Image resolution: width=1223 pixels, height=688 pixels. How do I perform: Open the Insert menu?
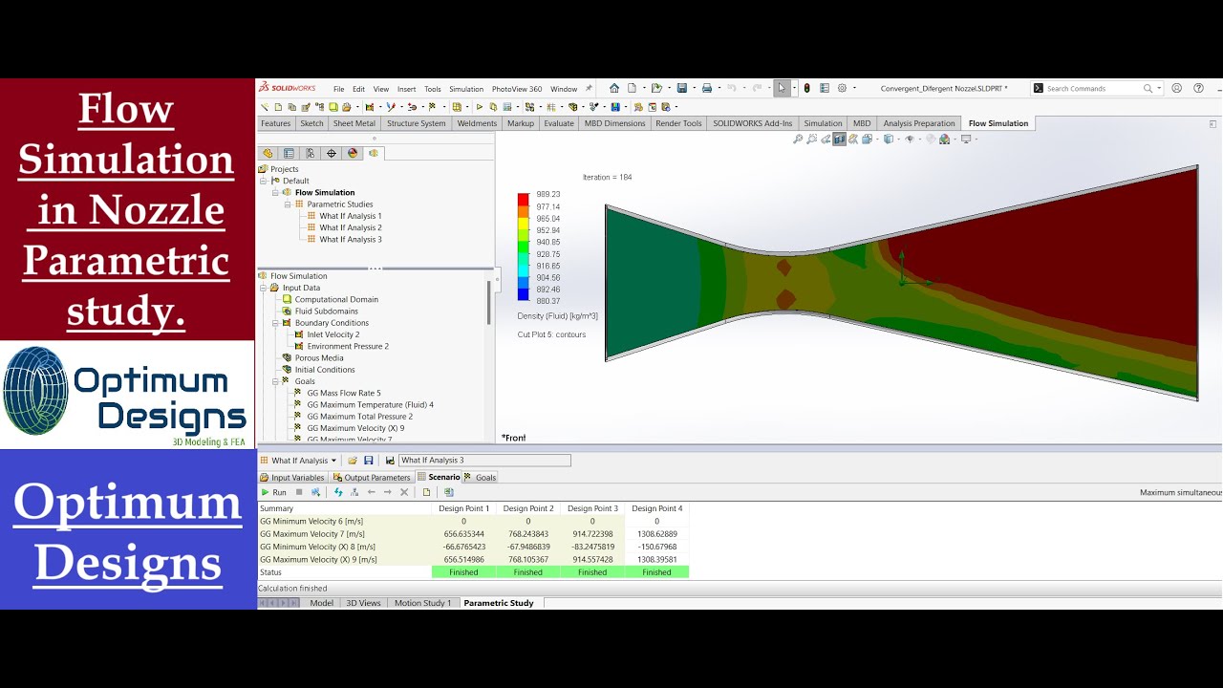[x=406, y=89]
